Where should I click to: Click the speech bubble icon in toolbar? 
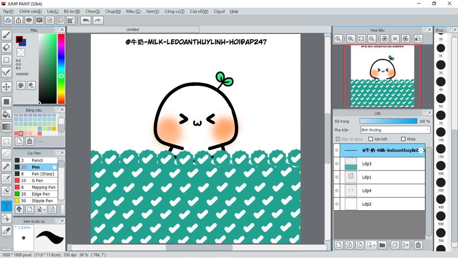point(29,21)
